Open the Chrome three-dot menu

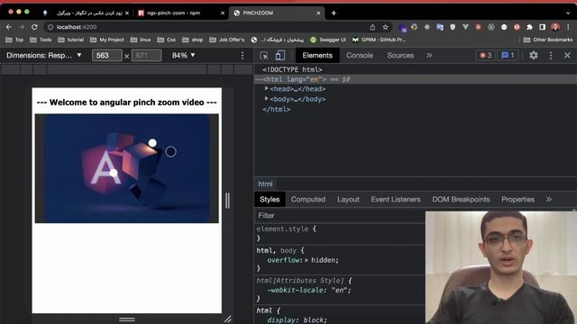point(568,27)
